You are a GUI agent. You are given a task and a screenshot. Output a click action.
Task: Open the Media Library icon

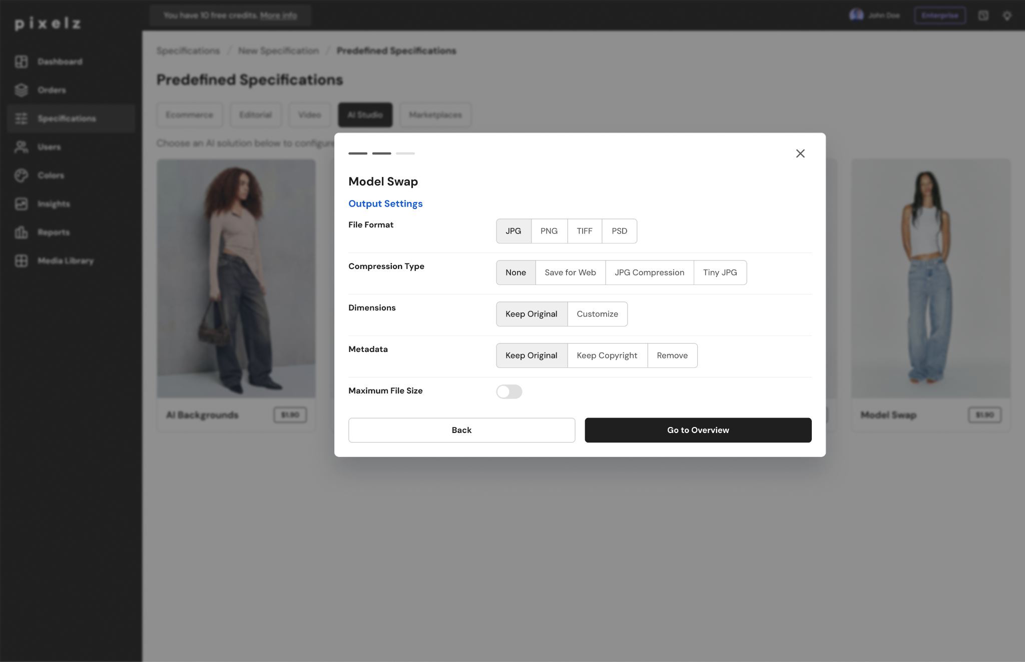pyautogui.click(x=22, y=261)
